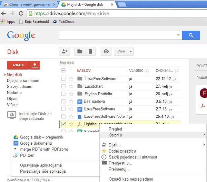Switch to Chrome web-trgovina tab
207x182 pixels.
[x=29, y=4]
